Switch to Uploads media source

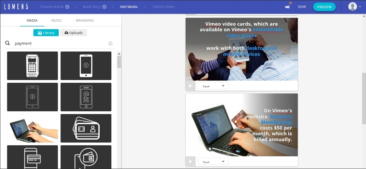point(74,33)
